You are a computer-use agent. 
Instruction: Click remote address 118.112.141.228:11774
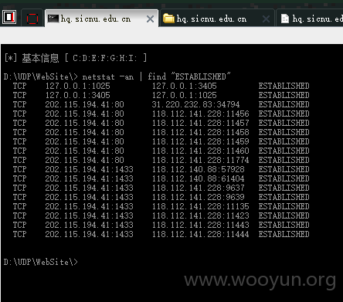200,160
